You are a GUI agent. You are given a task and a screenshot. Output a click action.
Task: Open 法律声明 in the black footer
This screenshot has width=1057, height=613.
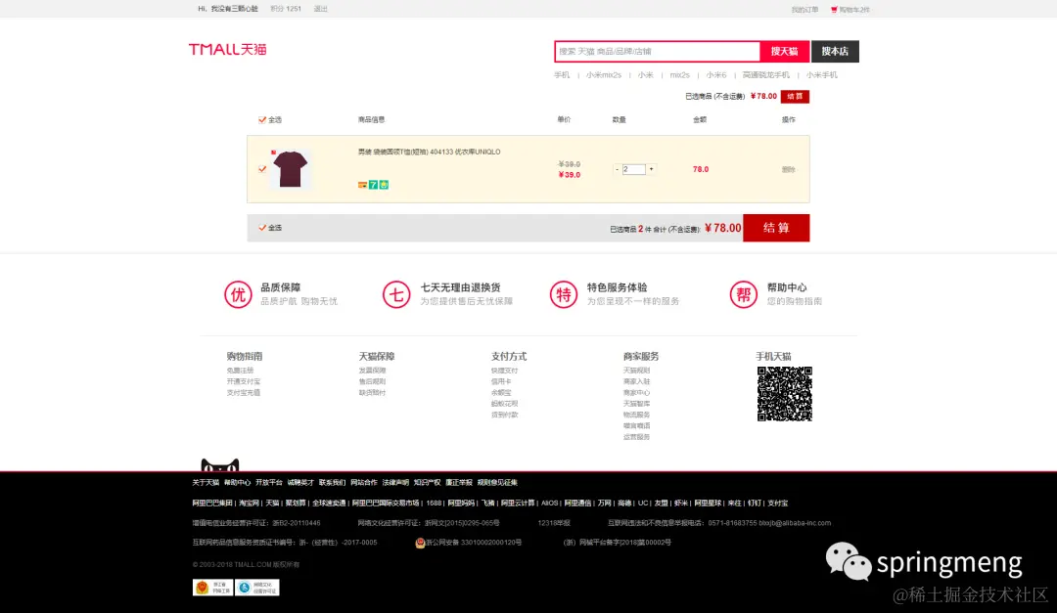click(x=395, y=482)
